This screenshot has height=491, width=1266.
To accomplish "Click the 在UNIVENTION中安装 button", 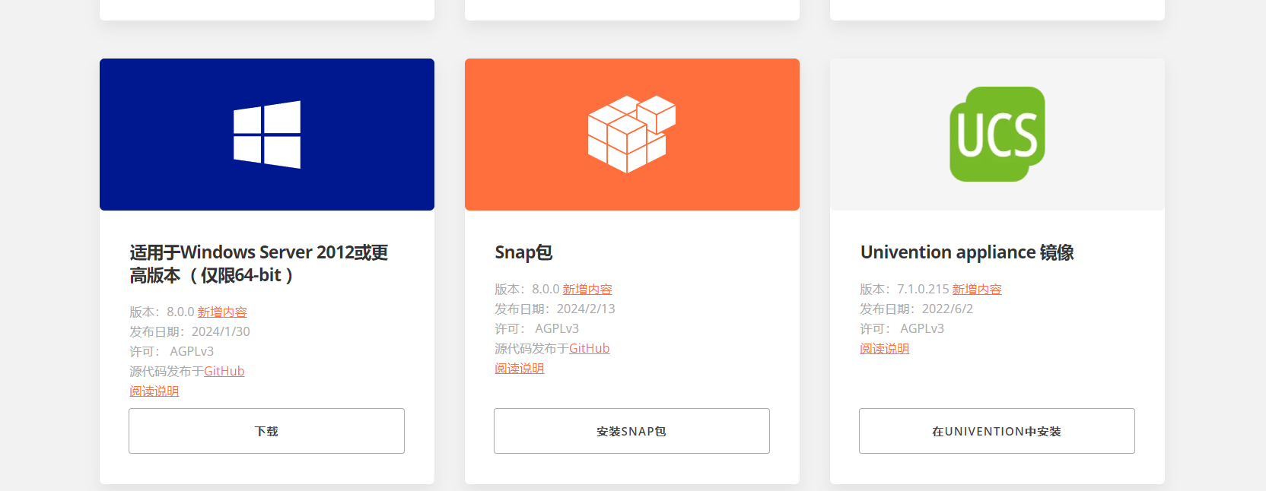I will [x=997, y=431].
